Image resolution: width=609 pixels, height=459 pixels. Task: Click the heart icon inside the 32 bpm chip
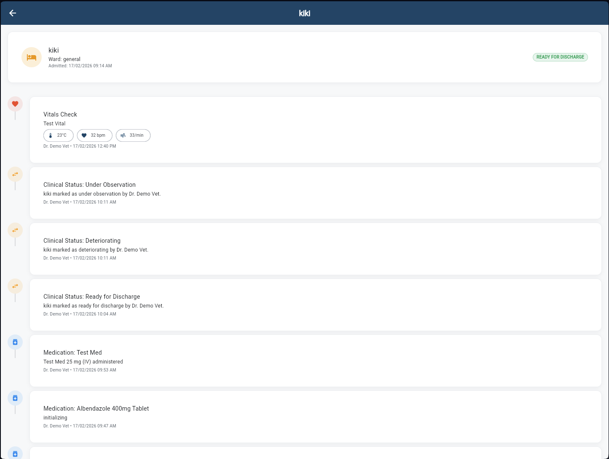(85, 135)
